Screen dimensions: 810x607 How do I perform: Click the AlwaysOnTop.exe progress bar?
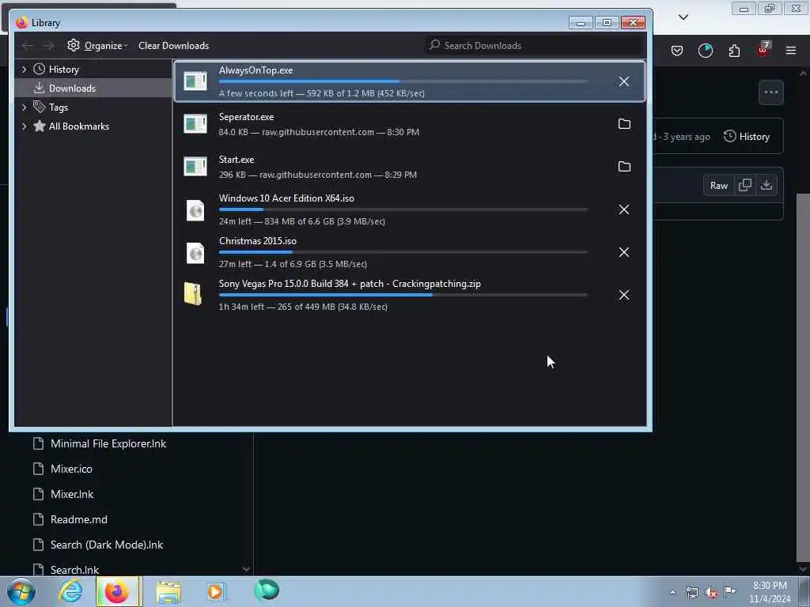403,81
